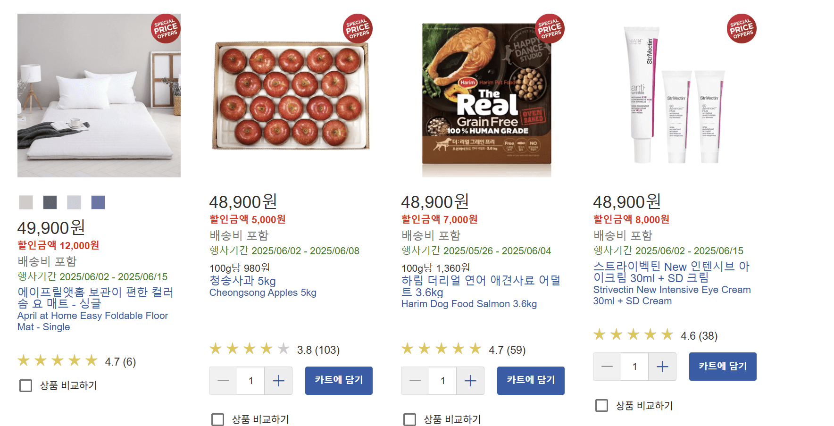Click minus to decrease Harim Dog Food quantity
The image size is (834, 426).
click(x=415, y=381)
